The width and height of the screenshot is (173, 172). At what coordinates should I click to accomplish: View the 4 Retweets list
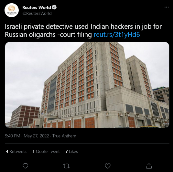[16, 151]
